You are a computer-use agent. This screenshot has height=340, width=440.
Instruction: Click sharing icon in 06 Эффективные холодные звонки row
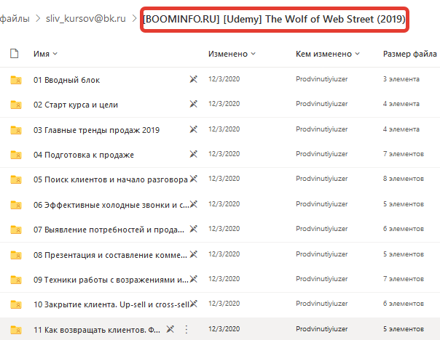tap(193, 204)
